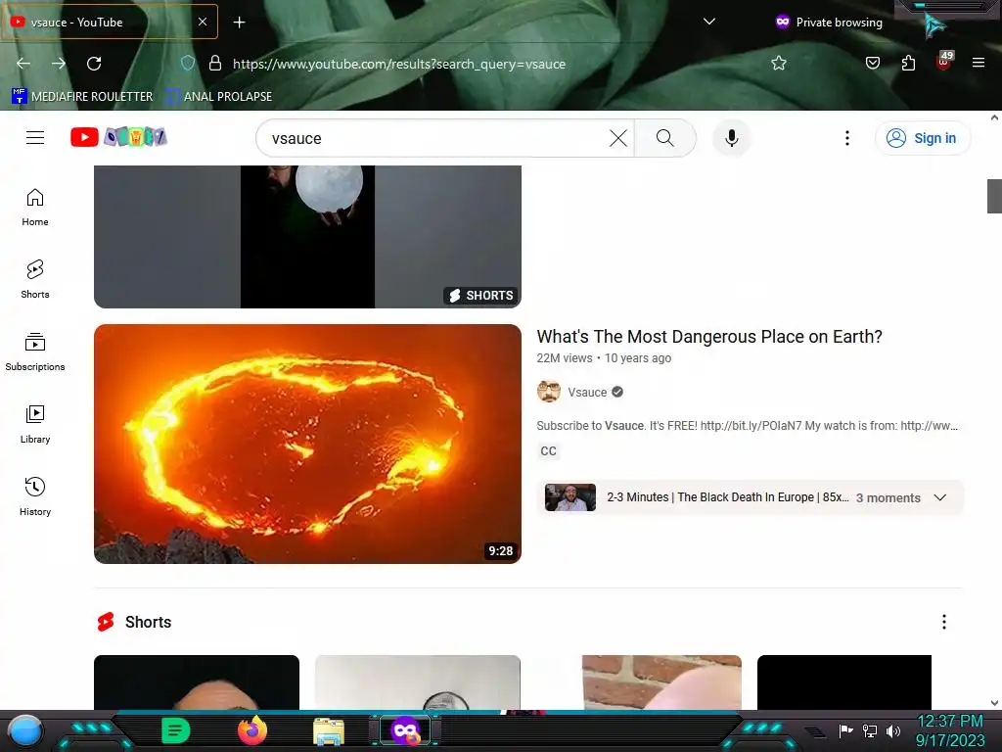Switch to private browsing taskbar window
The image size is (1002, 752).
pyautogui.click(x=405, y=730)
